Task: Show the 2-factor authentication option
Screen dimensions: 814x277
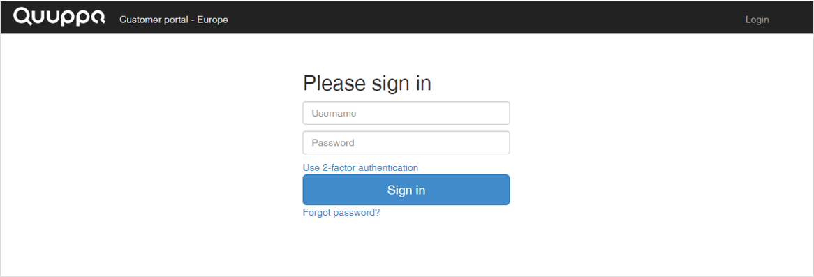Action: coord(360,167)
